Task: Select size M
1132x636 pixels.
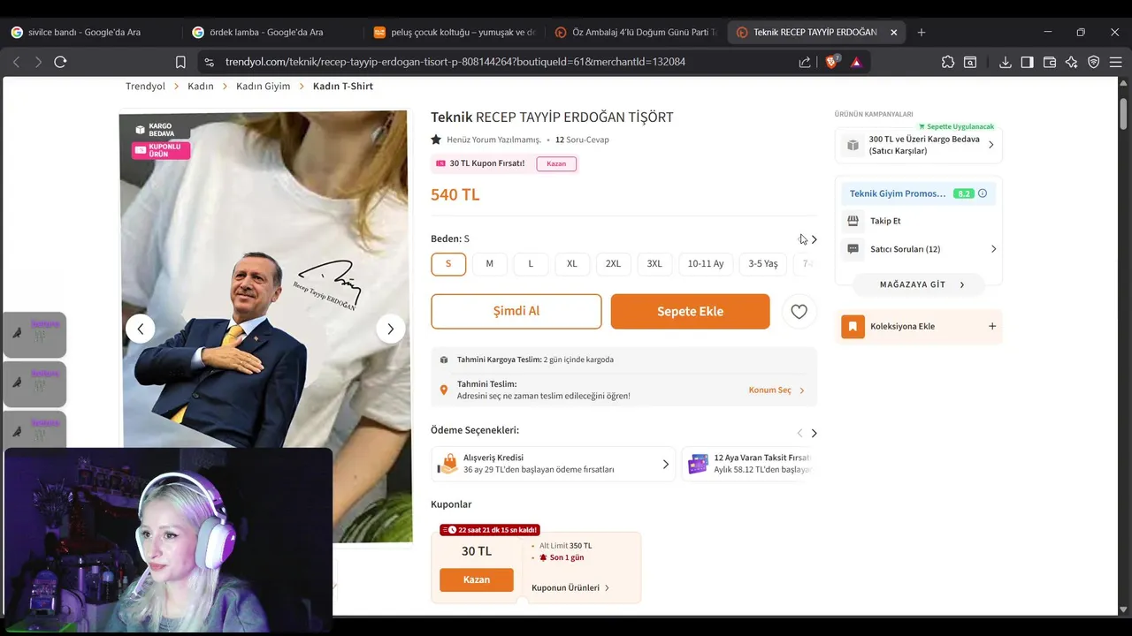Action: 489,263
